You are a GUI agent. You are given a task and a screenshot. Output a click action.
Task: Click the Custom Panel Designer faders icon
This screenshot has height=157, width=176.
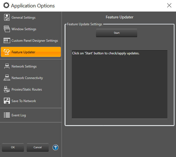tap(7, 40)
